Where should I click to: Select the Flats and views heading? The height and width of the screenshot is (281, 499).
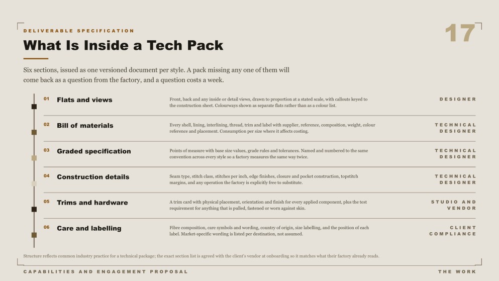[x=84, y=100]
